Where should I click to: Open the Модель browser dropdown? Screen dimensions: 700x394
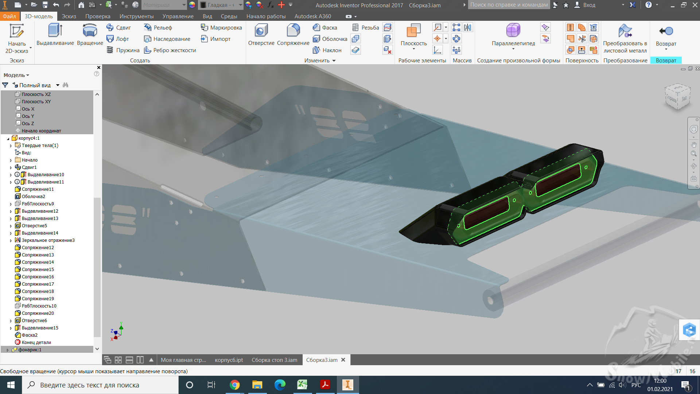[16, 75]
